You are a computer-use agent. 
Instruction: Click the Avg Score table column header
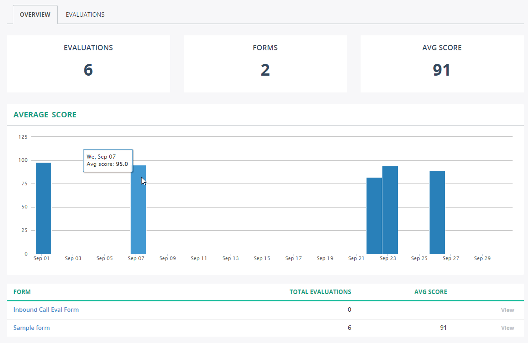[x=430, y=292]
